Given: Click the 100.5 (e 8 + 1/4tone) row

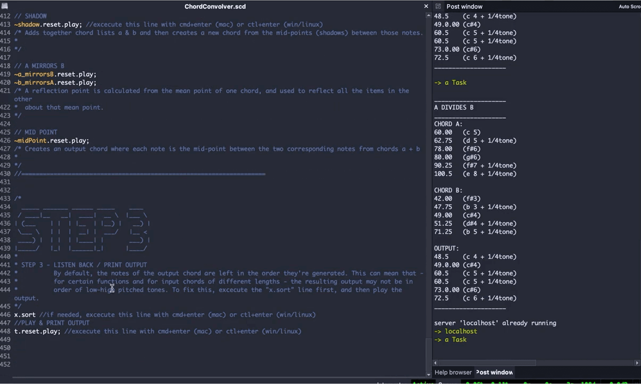Looking at the screenshot, I should coord(475,174).
